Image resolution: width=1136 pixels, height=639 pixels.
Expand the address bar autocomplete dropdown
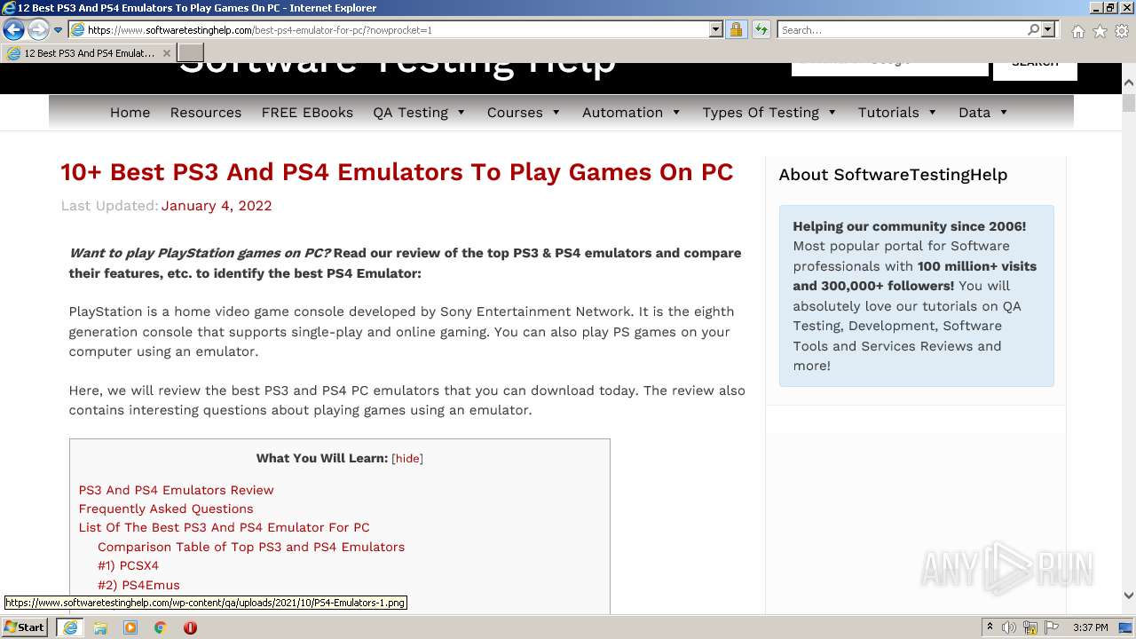716,30
